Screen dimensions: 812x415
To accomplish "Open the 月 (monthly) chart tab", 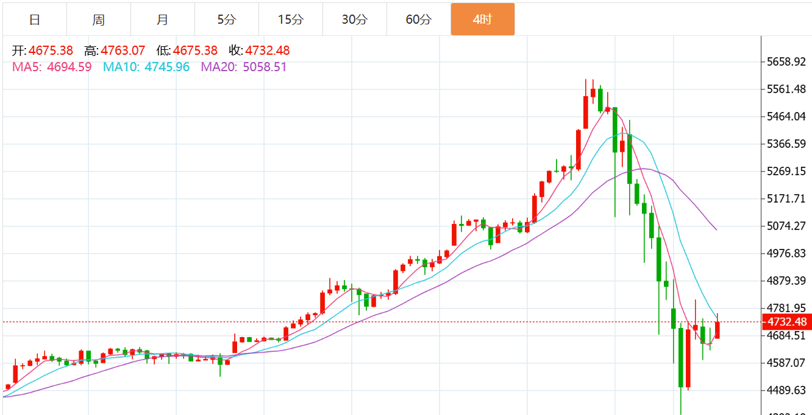I will (162, 19).
